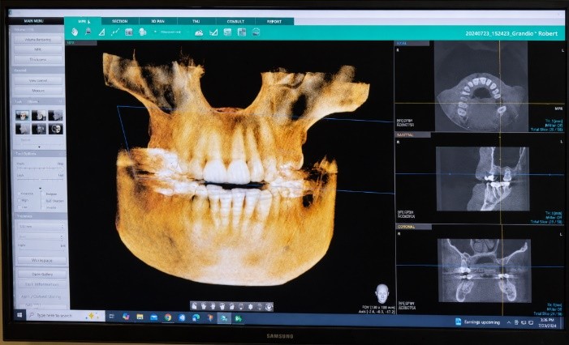Viewport: 569px width, 345px height.
Task: Click the rendered head volume toolbar icon
Action: click(x=142, y=32)
